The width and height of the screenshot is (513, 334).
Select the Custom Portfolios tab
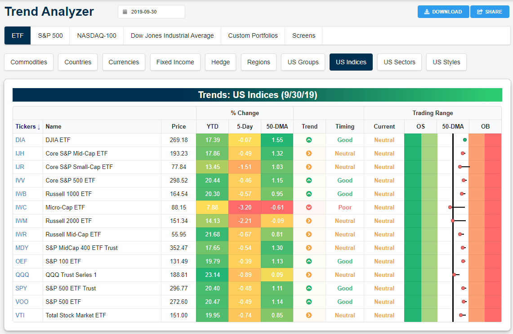click(253, 36)
